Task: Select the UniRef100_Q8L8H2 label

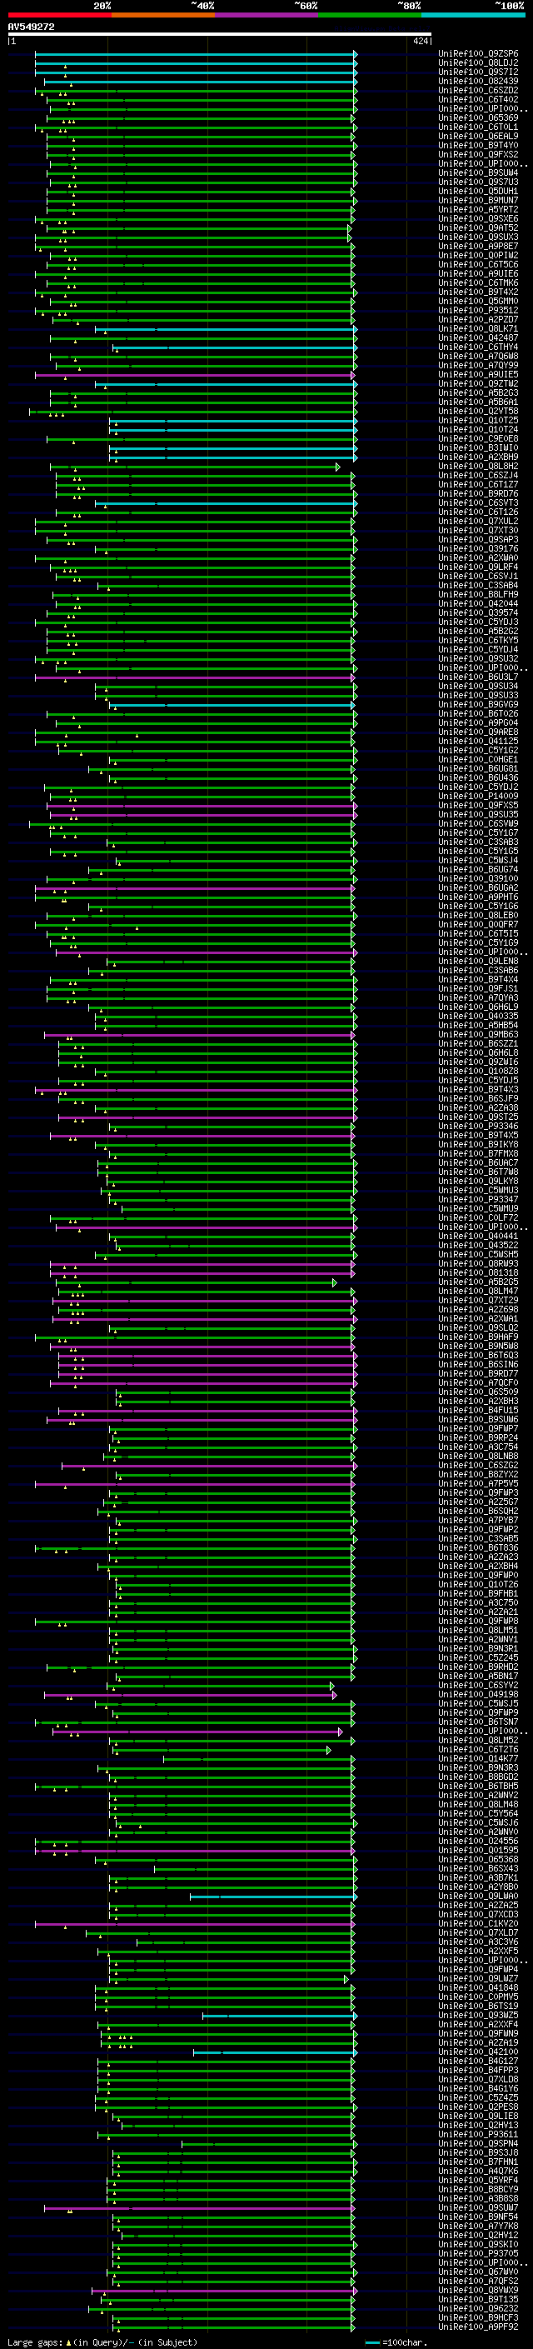Action: pyautogui.click(x=478, y=466)
